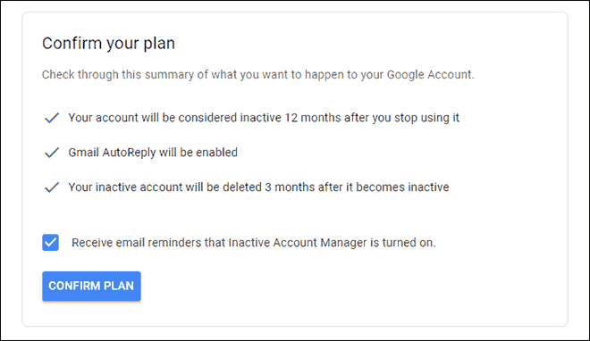The image size is (590, 341).
Task: Uncheck the email reminders checkbox
Action: tap(50, 243)
